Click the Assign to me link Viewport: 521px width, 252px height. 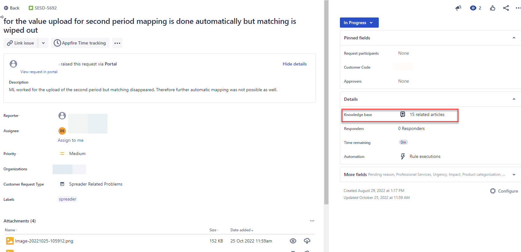[x=70, y=140]
